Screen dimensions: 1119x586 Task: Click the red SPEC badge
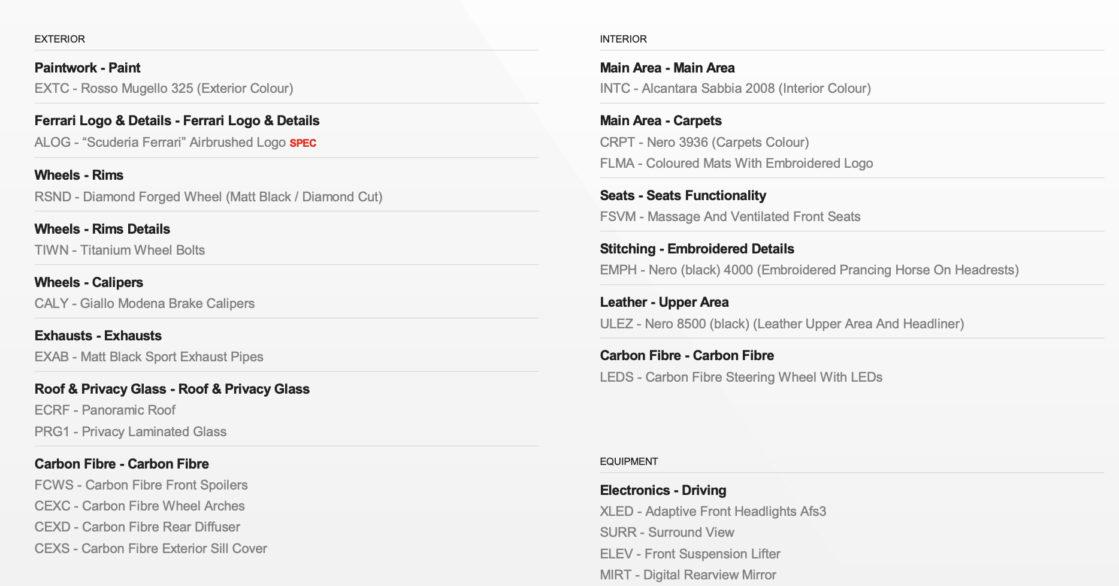(303, 143)
